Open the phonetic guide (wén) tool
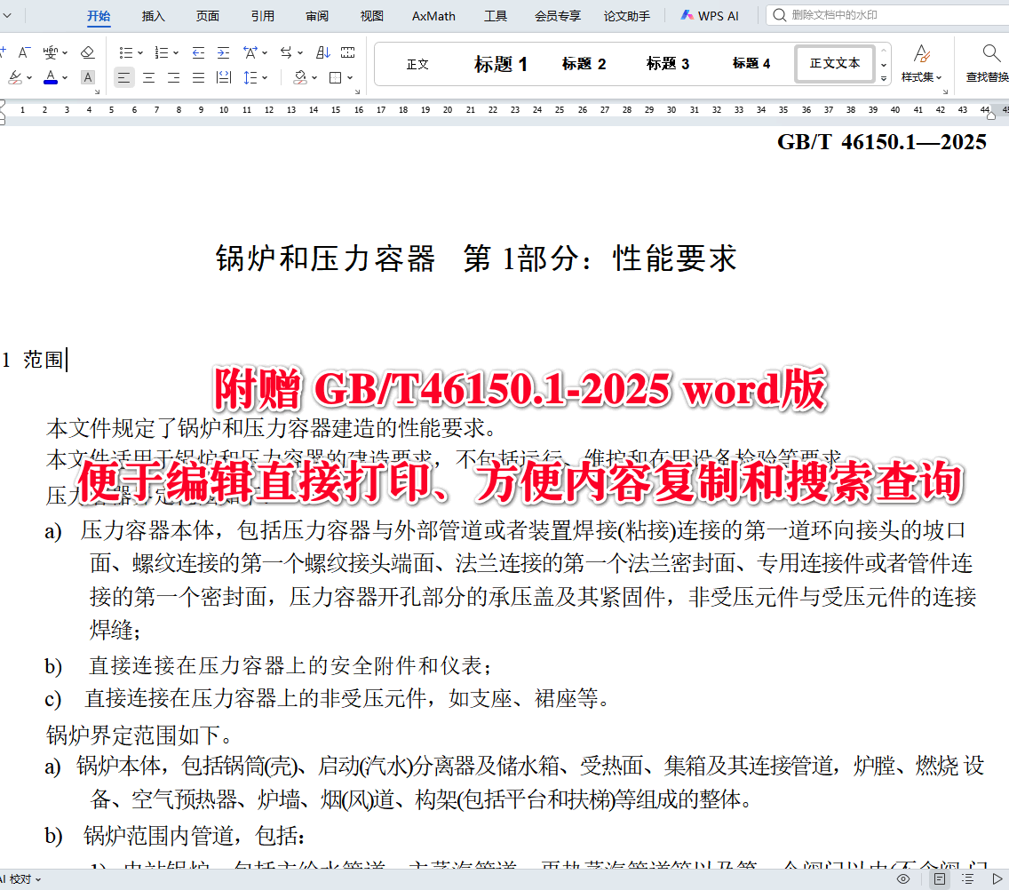The height and width of the screenshot is (890, 1009). coord(51,52)
